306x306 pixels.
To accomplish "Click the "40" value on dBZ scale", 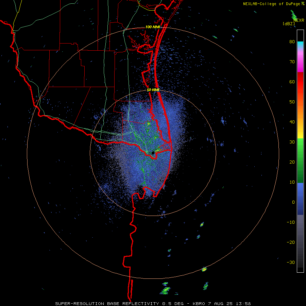I will click(x=292, y=122).
